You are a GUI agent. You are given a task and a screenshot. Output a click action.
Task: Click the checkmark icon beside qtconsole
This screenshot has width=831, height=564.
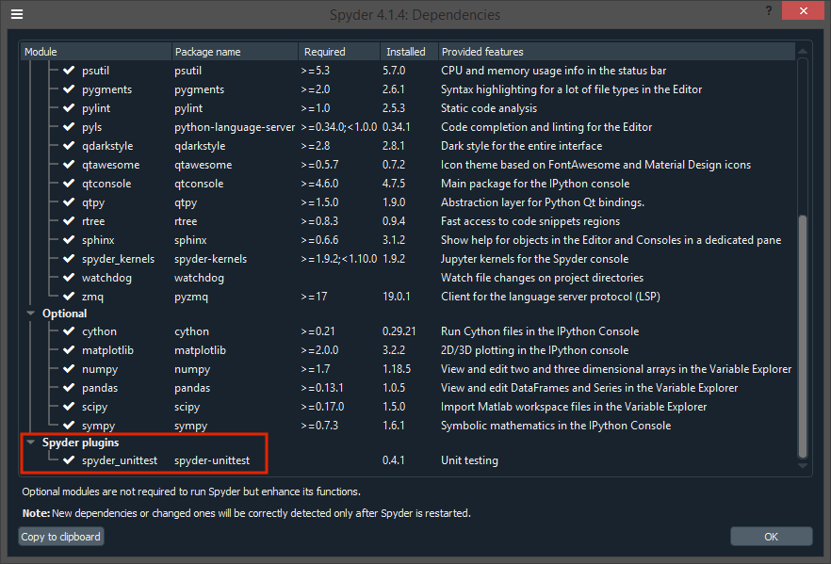pyautogui.click(x=69, y=183)
